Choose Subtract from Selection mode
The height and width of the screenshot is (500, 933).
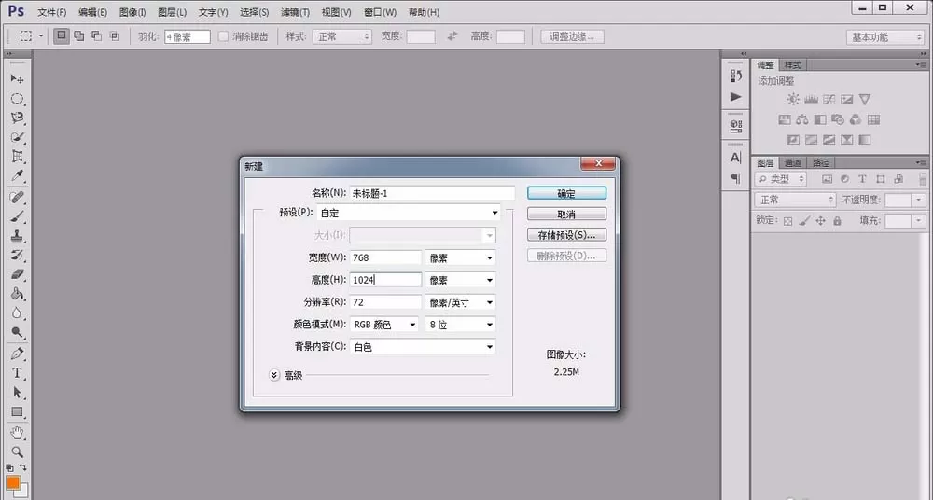click(x=96, y=36)
